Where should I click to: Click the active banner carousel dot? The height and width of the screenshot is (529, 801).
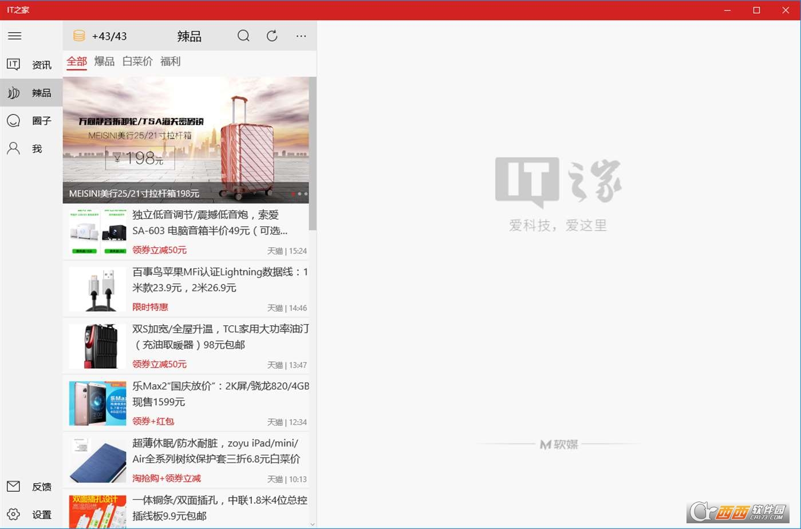[x=293, y=194]
